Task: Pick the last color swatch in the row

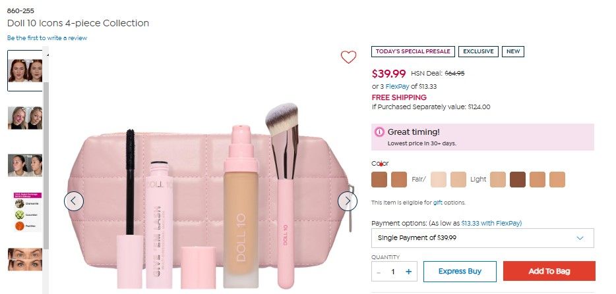Action: tap(557, 180)
